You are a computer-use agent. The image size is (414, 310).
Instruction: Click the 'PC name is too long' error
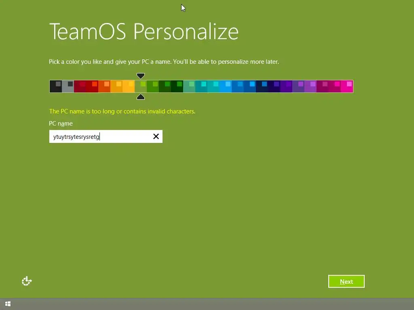pos(122,111)
